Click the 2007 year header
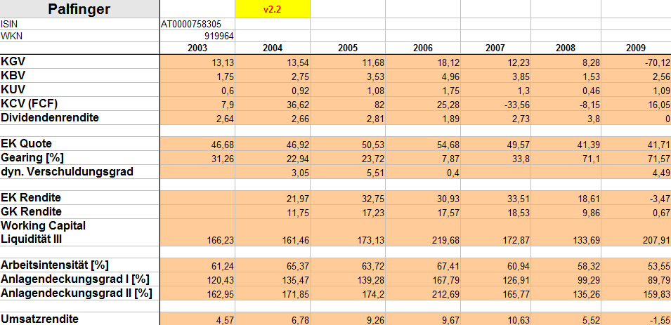671x325 pixels. [x=495, y=48]
